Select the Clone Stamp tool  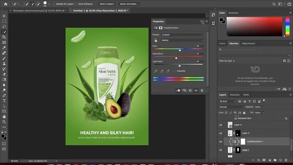click(x=4, y=64)
